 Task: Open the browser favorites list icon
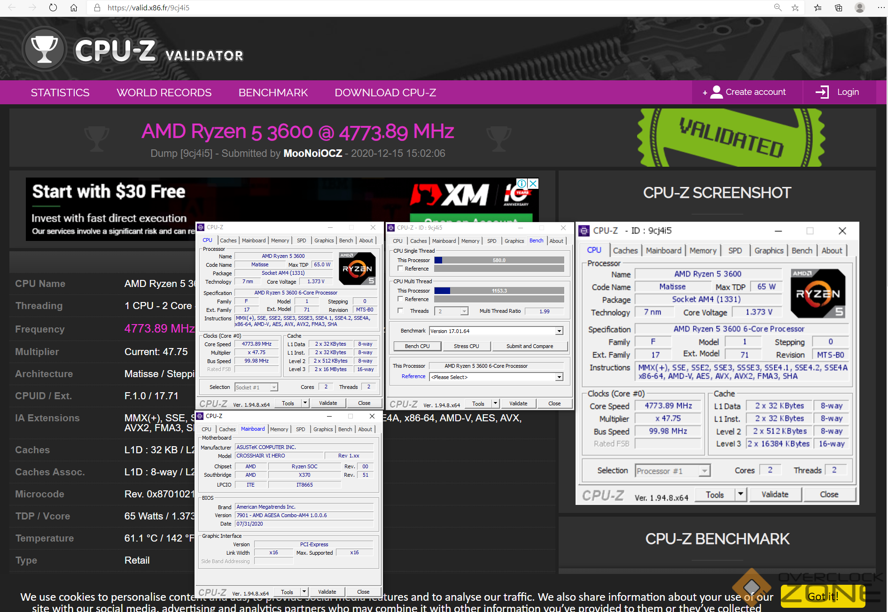coord(818,8)
